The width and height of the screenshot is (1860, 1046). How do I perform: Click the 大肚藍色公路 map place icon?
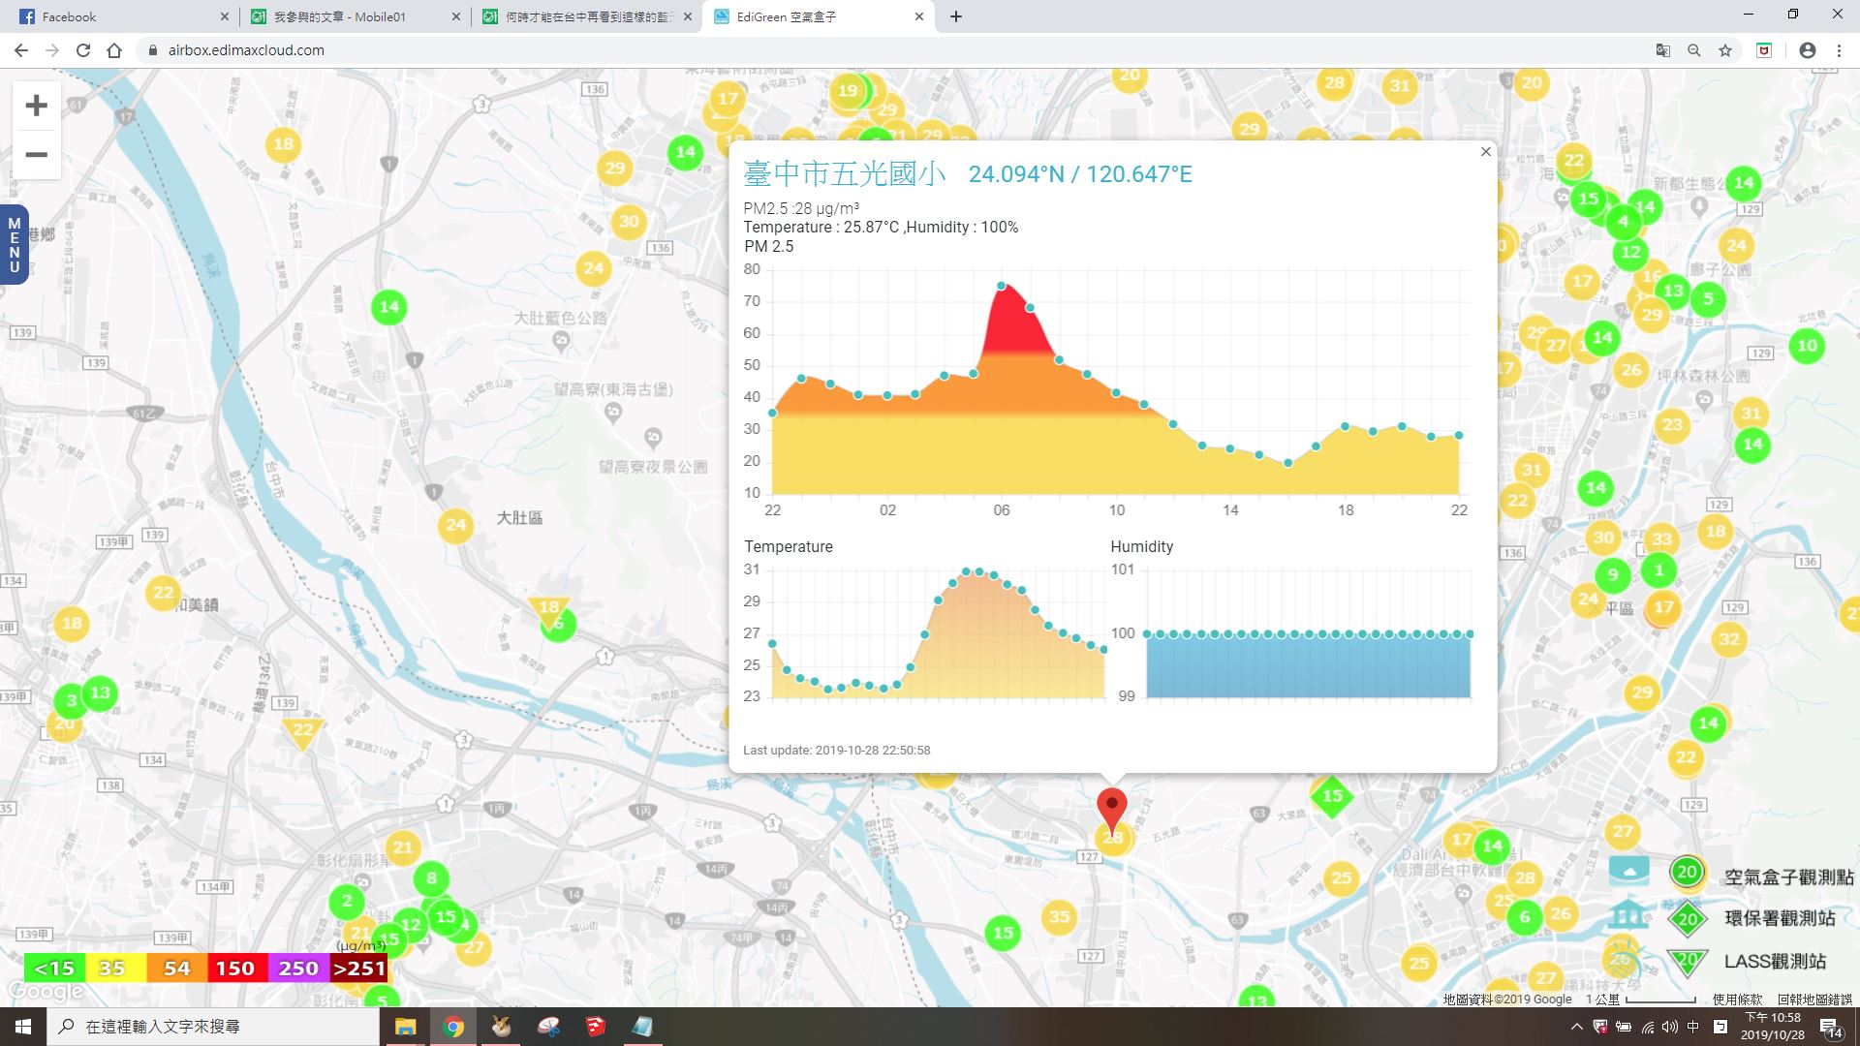point(560,340)
